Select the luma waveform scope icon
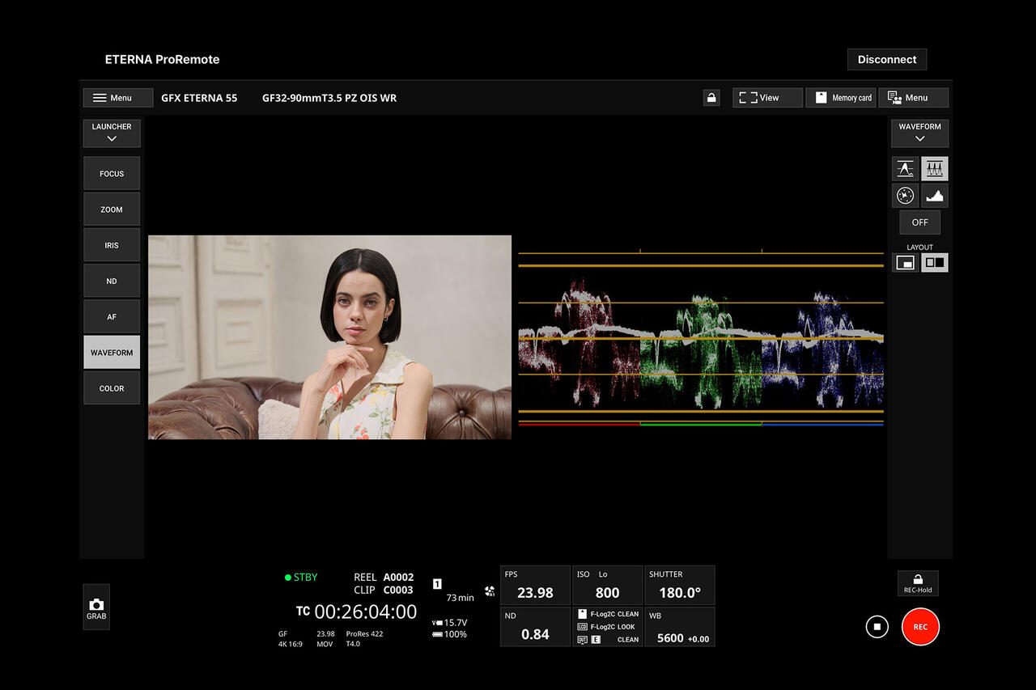Image resolution: width=1036 pixels, height=690 pixels. pyautogui.click(x=905, y=169)
